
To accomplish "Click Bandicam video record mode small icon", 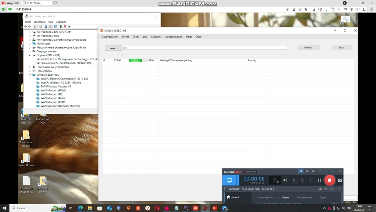I will tap(320, 189).
